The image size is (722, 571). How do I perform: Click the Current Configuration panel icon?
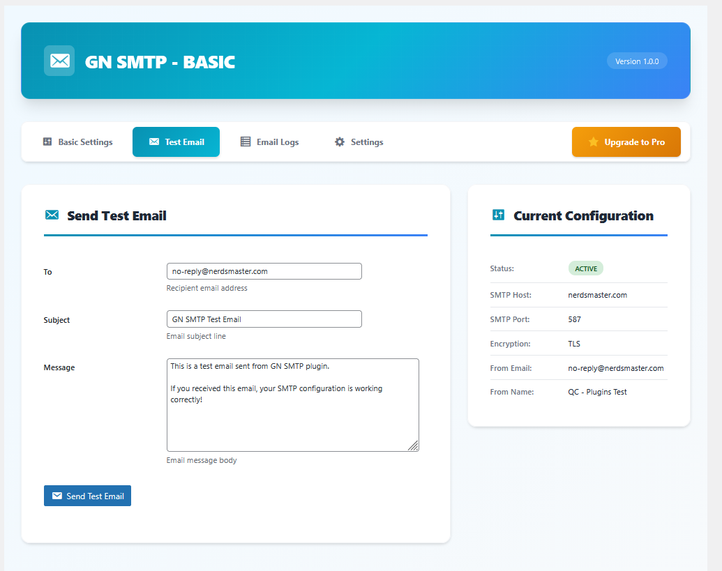498,215
